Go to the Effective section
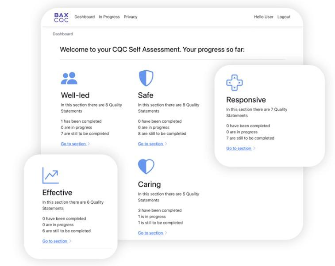The width and height of the screenshot is (335, 266). coord(55,241)
